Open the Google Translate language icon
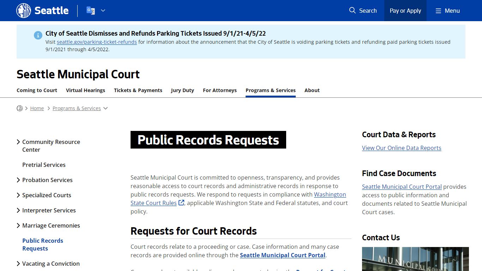This screenshot has height=271, width=482. (x=91, y=11)
